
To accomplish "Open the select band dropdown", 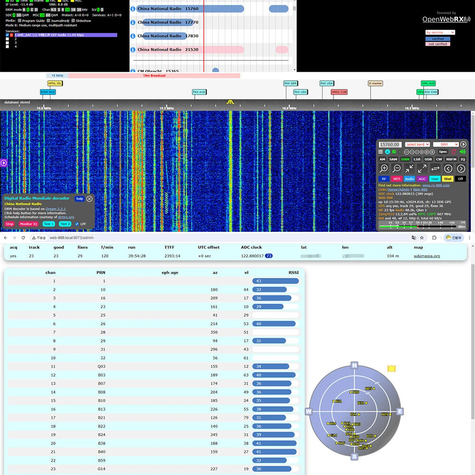I will 417,144.
